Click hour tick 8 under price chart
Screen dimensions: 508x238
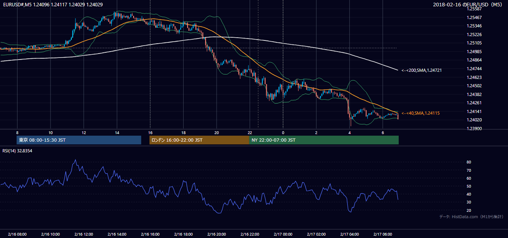[17, 132]
